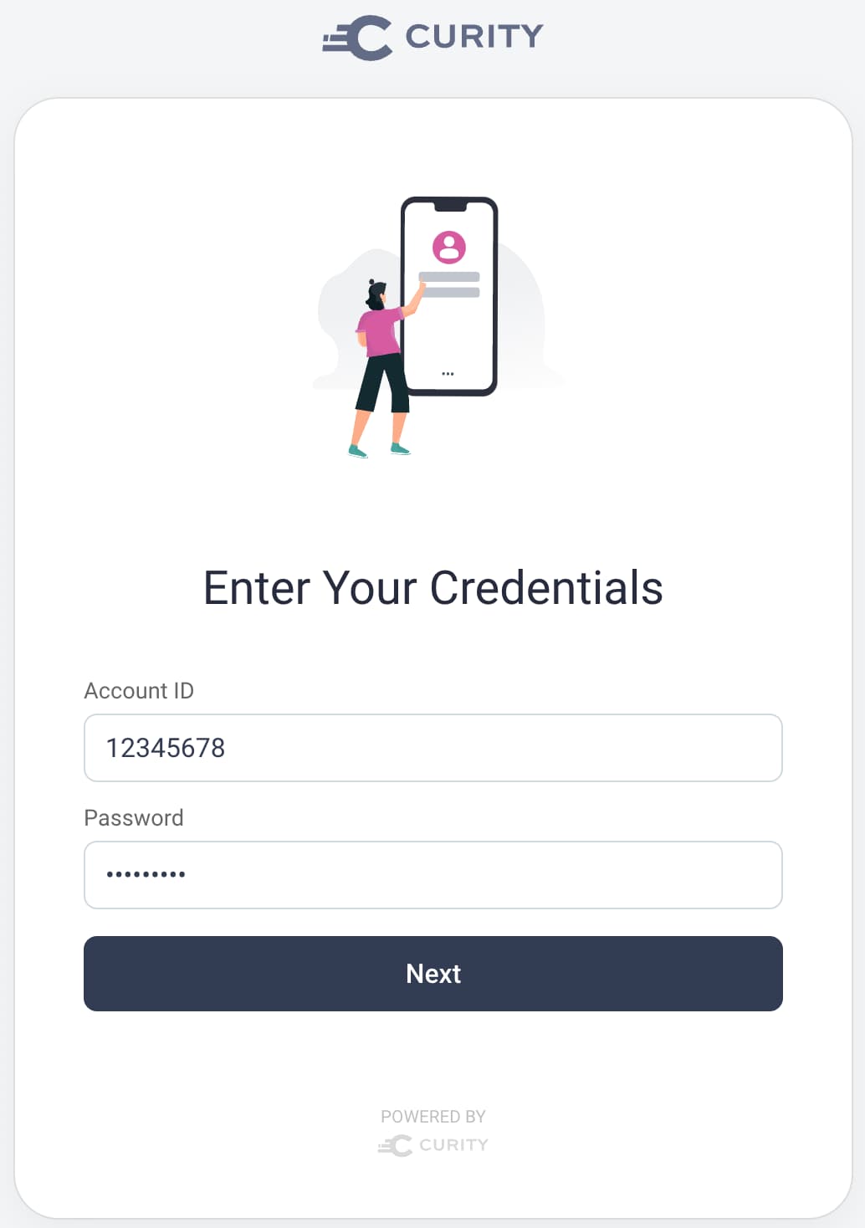Click the woman's pink shirt in the illustration

381,331
